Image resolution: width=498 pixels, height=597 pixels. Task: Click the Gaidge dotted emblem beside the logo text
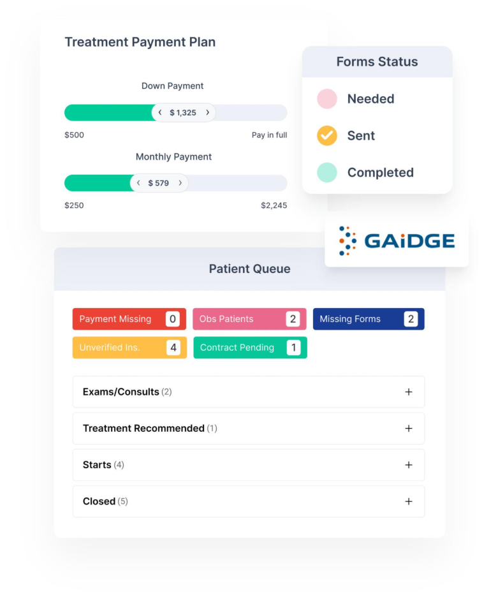(348, 241)
